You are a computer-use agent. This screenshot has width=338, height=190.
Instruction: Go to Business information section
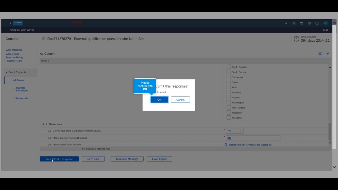point(22,89)
